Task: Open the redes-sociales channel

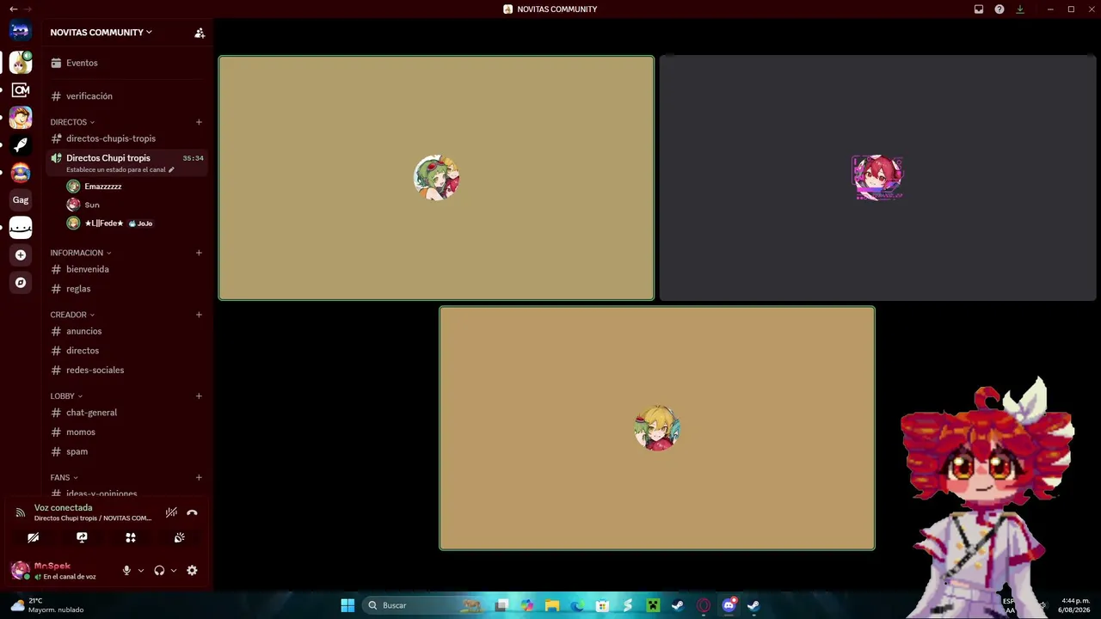Action: 126,371
